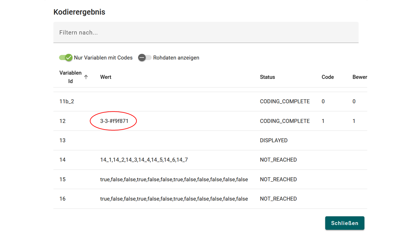
Task: Select variable id '12' cell
Action: pyautogui.click(x=62, y=121)
